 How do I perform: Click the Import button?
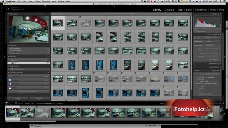(17, 99)
